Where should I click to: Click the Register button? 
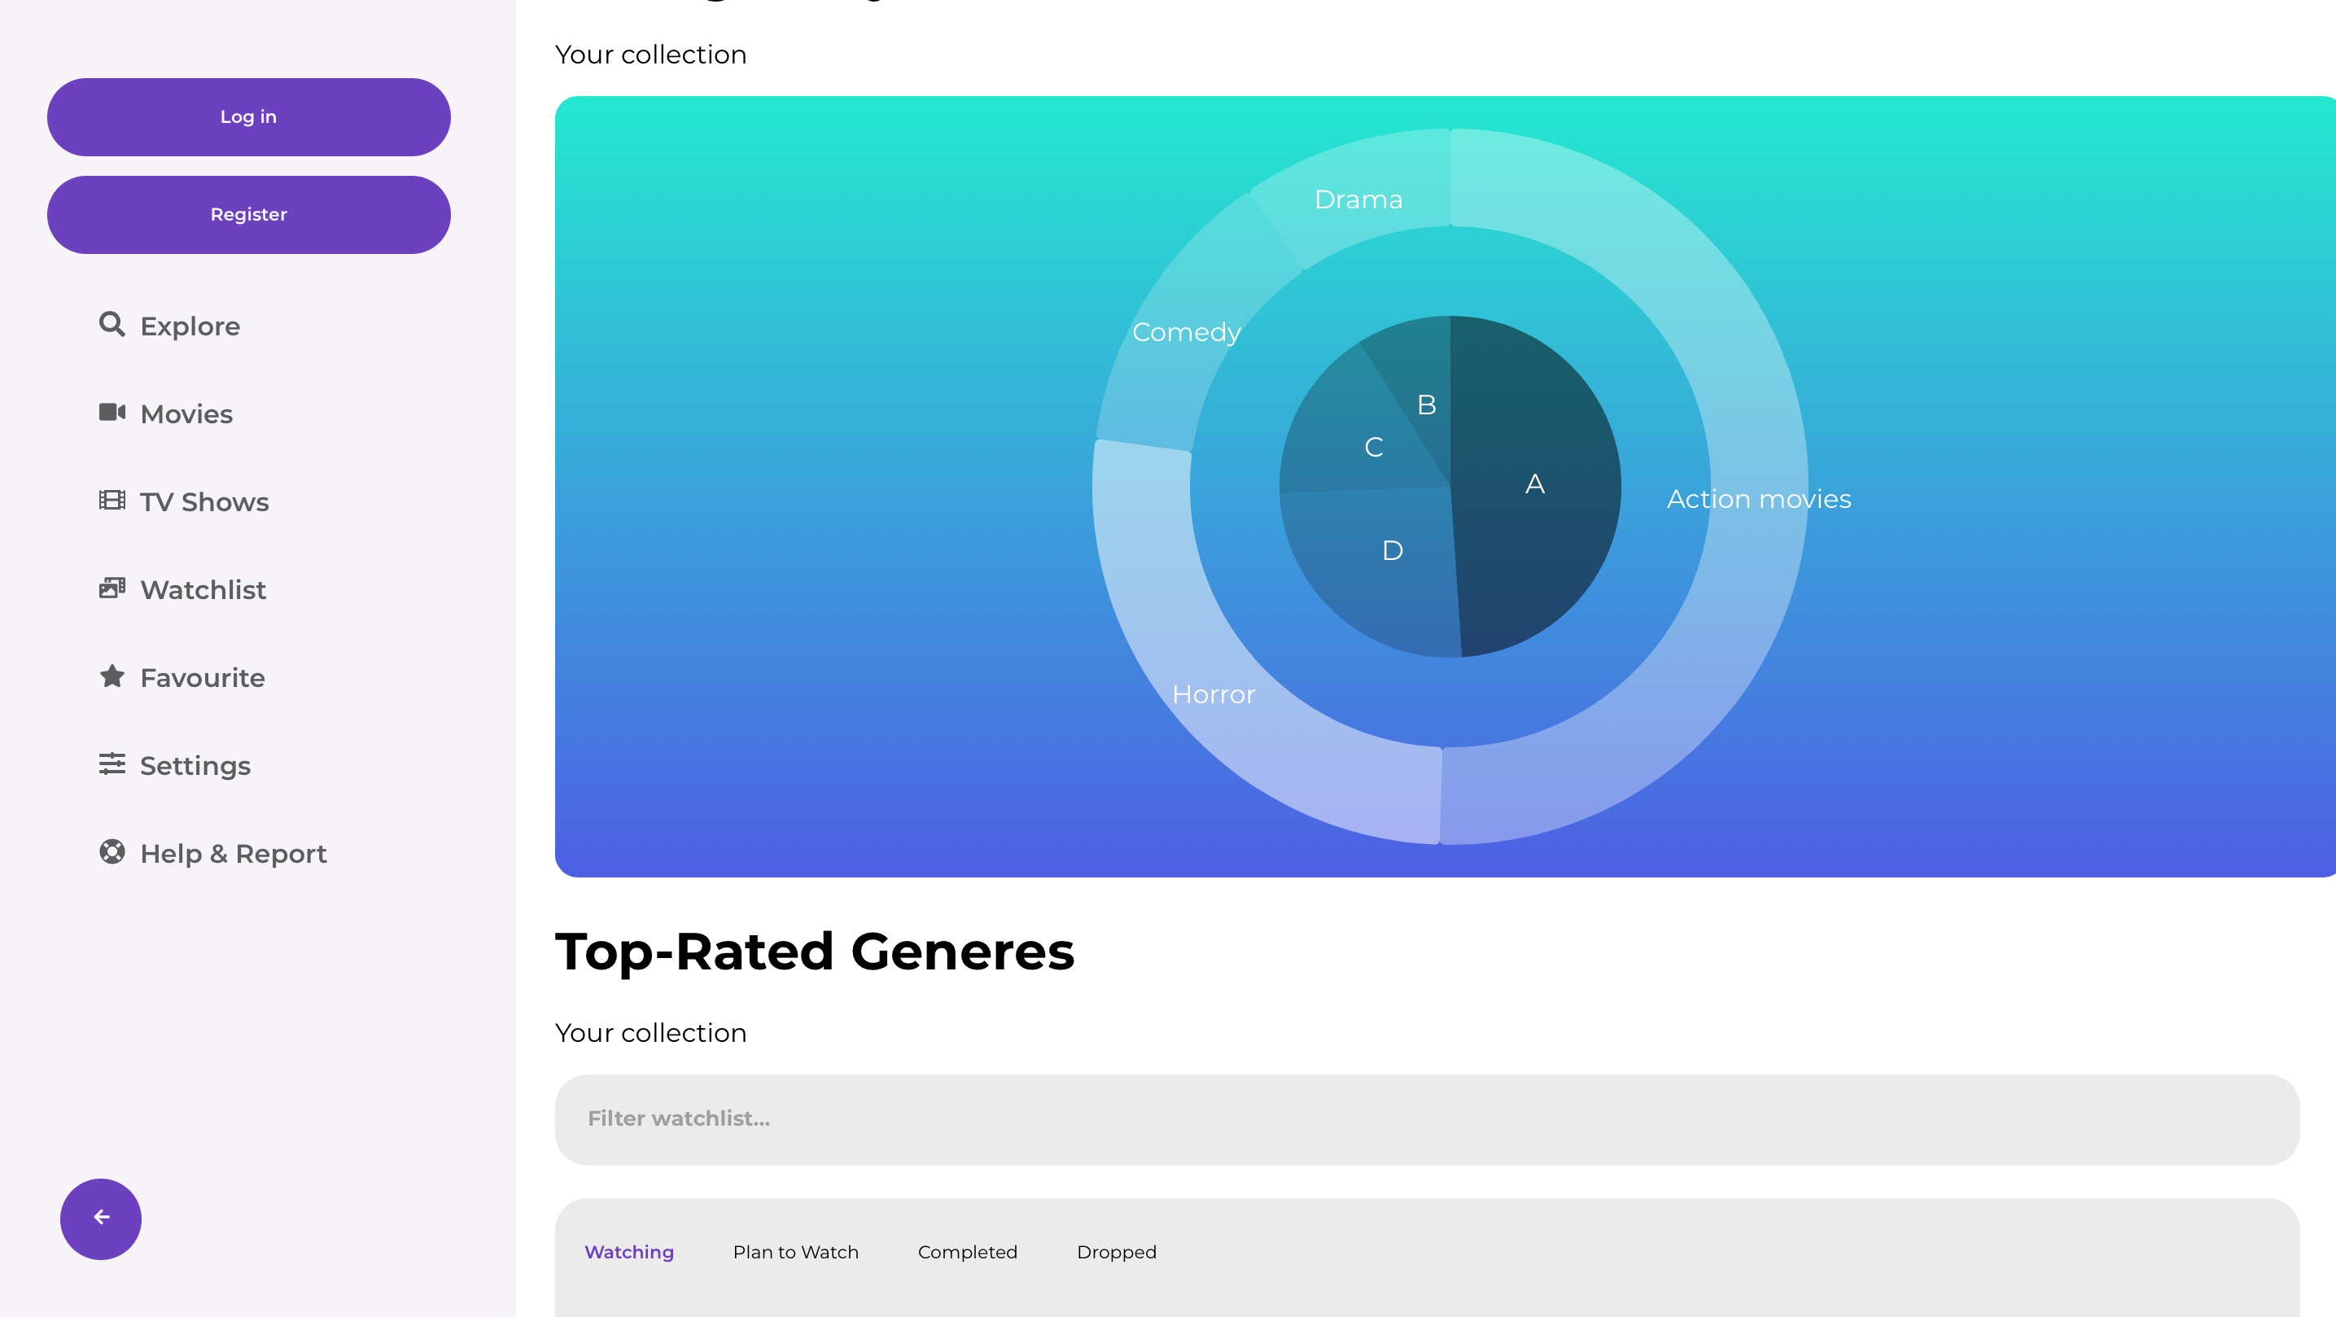tap(248, 215)
